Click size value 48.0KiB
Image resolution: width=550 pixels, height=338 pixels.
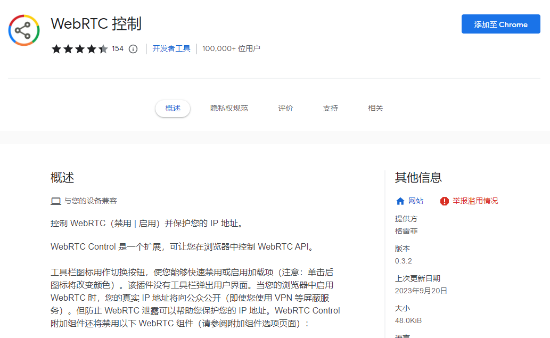pyautogui.click(x=408, y=320)
